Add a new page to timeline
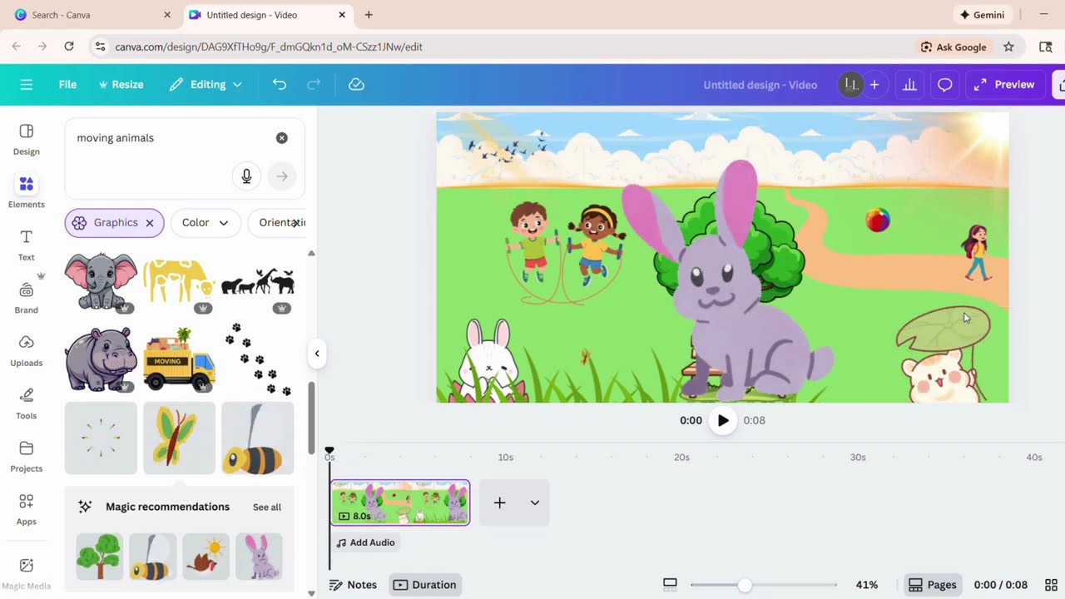 click(x=499, y=502)
